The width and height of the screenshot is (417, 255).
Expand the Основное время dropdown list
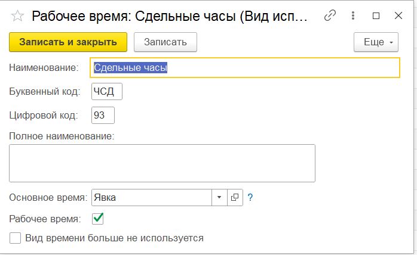219,197
